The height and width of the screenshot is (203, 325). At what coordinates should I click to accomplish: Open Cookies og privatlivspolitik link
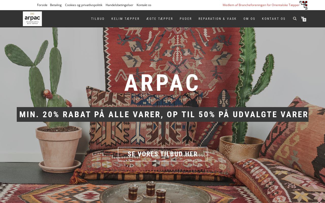84,5
